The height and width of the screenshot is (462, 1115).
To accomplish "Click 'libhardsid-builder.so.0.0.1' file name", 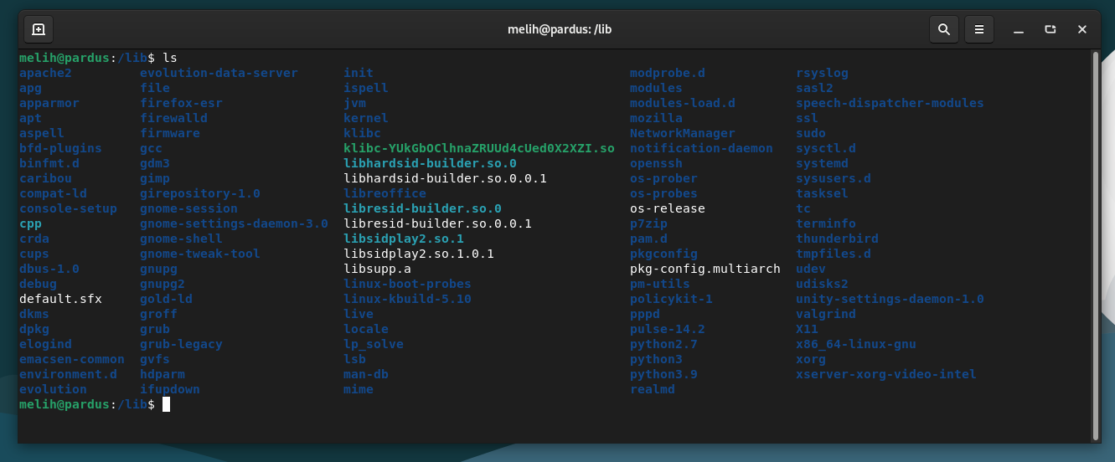I will coord(445,178).
